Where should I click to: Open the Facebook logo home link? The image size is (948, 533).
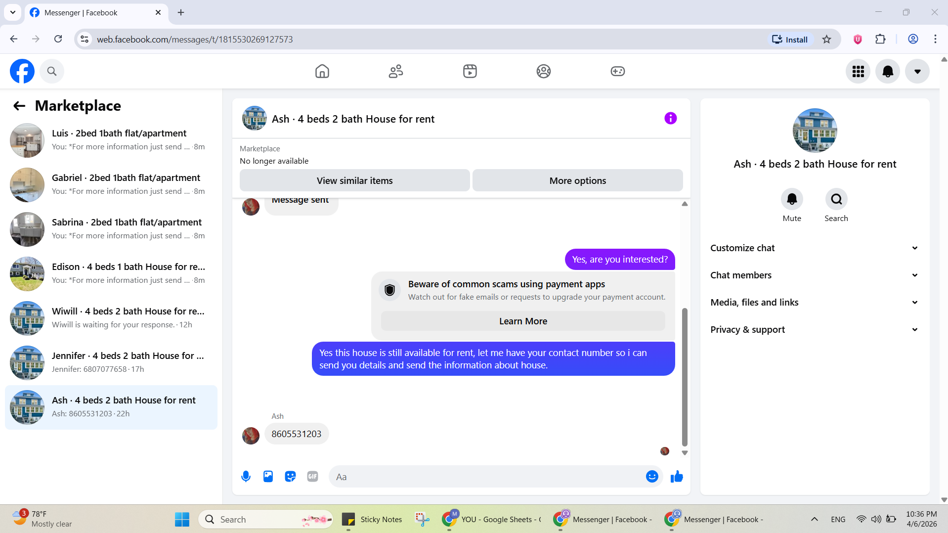(x=22, y=71)
